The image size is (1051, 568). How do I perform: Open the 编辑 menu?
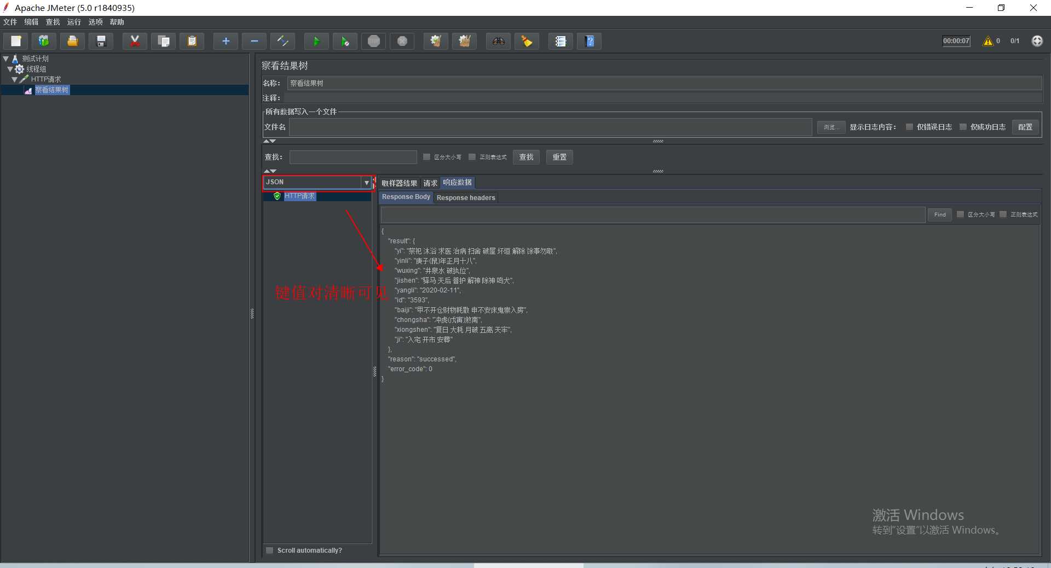pyautogui.click(x=31, y=22)
